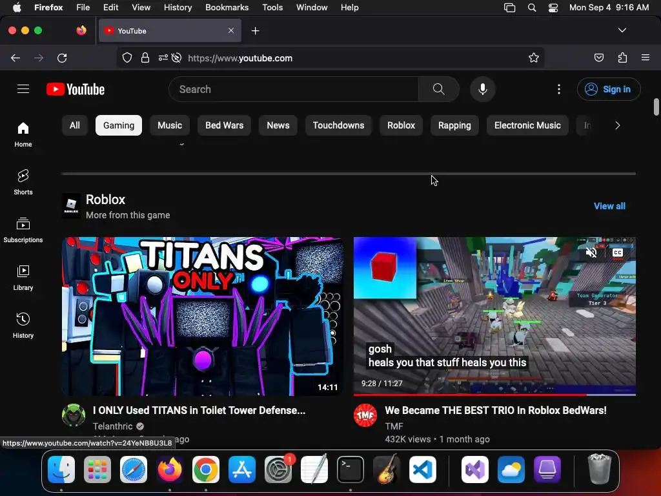
Task: Select the News chip
Action: [278, 125]
